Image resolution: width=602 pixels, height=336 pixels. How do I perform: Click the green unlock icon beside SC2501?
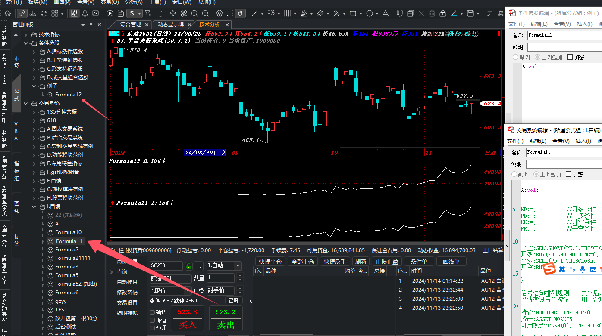point(188,266)
